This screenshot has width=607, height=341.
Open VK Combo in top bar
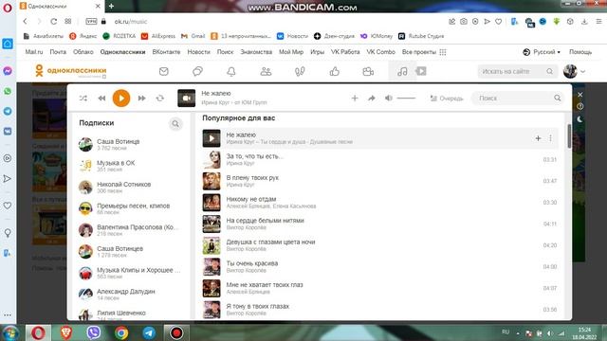click(x=381, y=52)
